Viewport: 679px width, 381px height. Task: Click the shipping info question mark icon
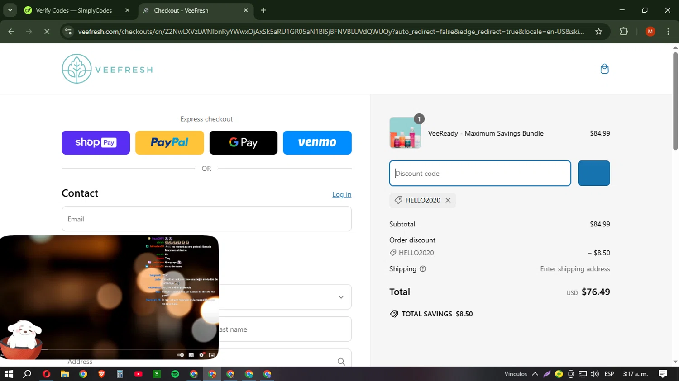click(x=423, y=269)
